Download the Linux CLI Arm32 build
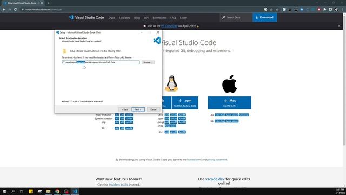This screenshot has width=346, height=195. pos(174,132)
